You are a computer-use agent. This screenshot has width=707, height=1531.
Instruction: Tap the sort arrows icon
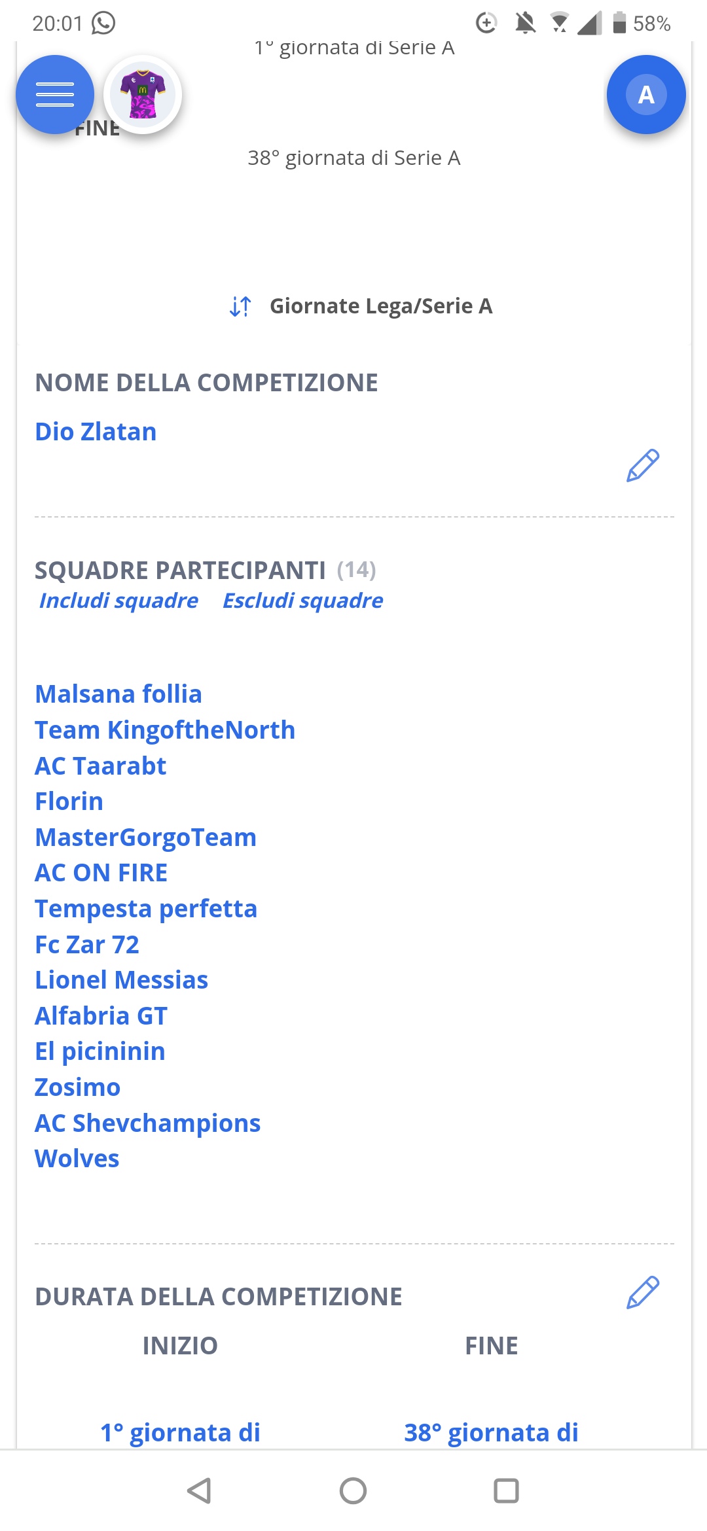pos(240,306)
